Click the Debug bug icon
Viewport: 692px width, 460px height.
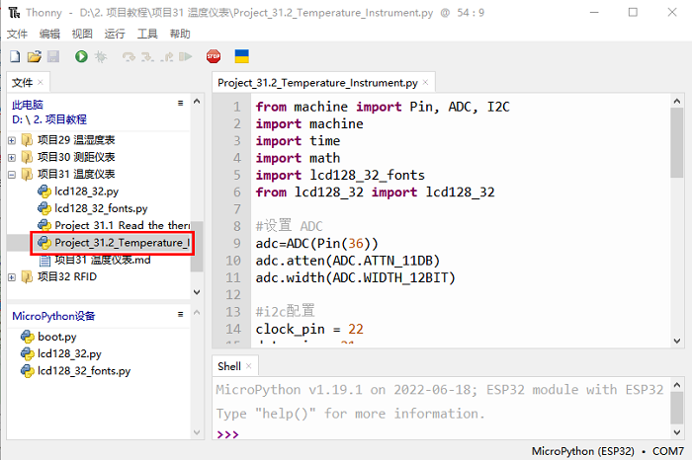click(x=100, y=58)
